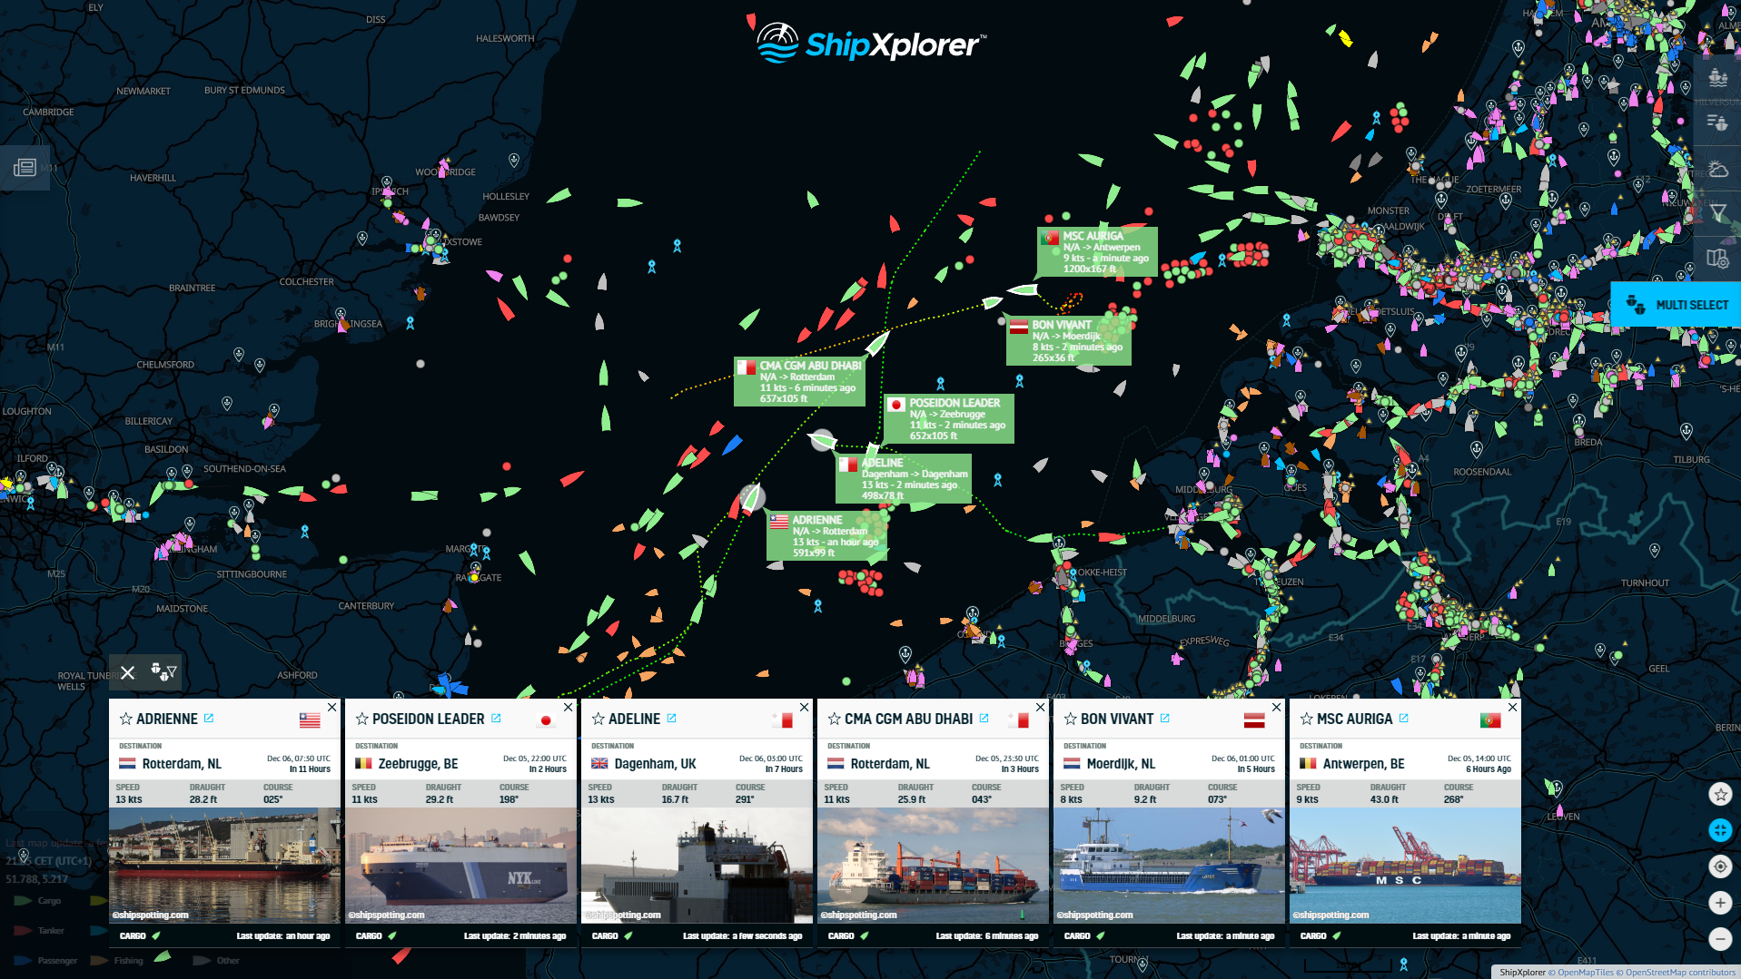Open ADELINE external link icon
The image size is (1741, 979).
coord(671,718)
